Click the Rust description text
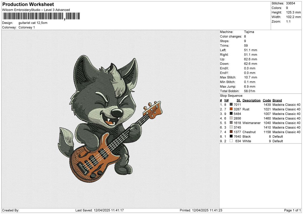The height and width of the screenshot is (214, 303). 246,109
